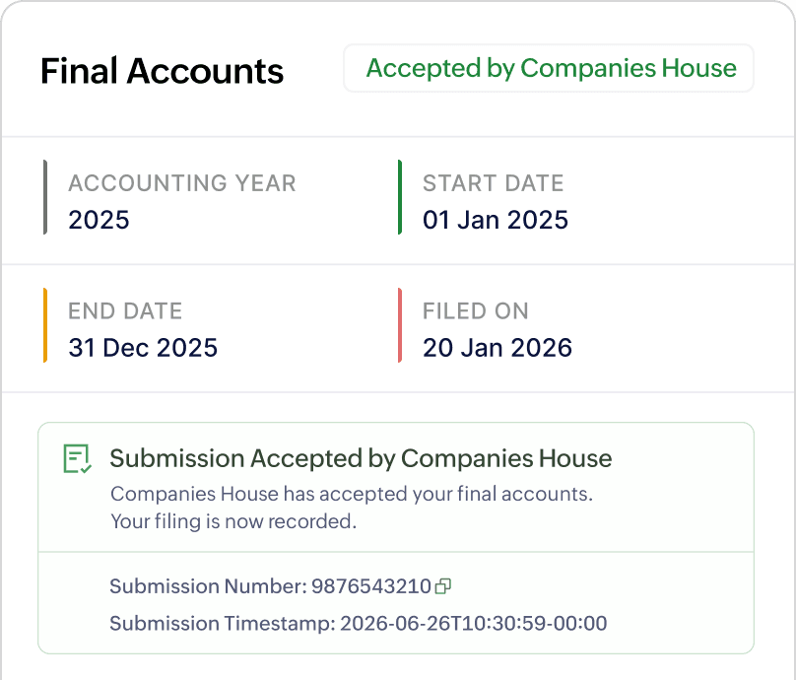Click the Submission Accepted by Companies House title
Screen dimensions: 796x680
point(362,457)
